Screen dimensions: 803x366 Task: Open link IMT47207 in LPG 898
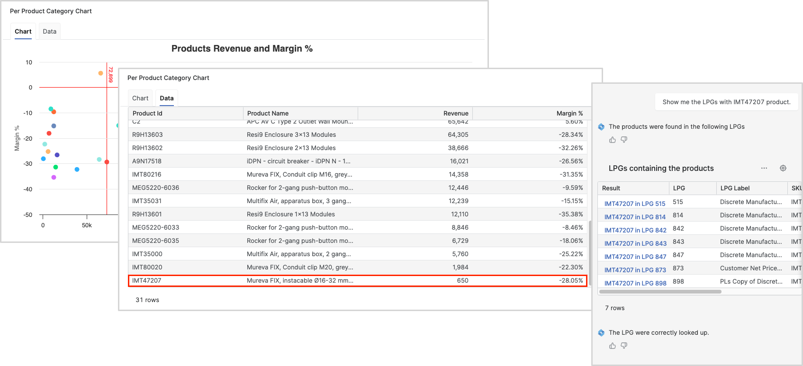pyautogui.click(x=635, y=283)
